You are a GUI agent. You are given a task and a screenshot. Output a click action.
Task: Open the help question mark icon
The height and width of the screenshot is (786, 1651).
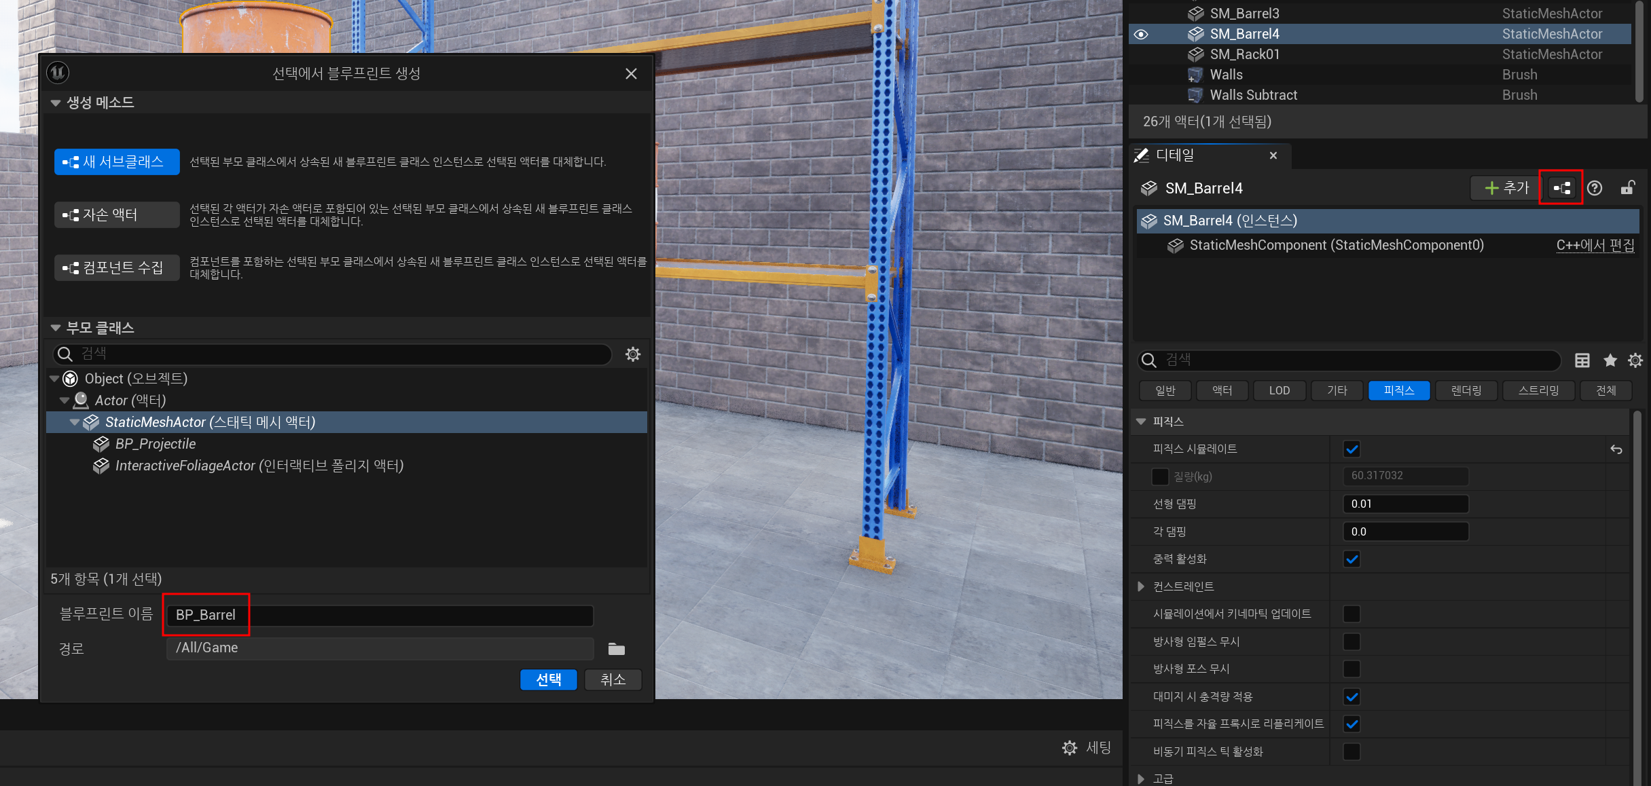pyautogui.click(x=1595, y=188)
